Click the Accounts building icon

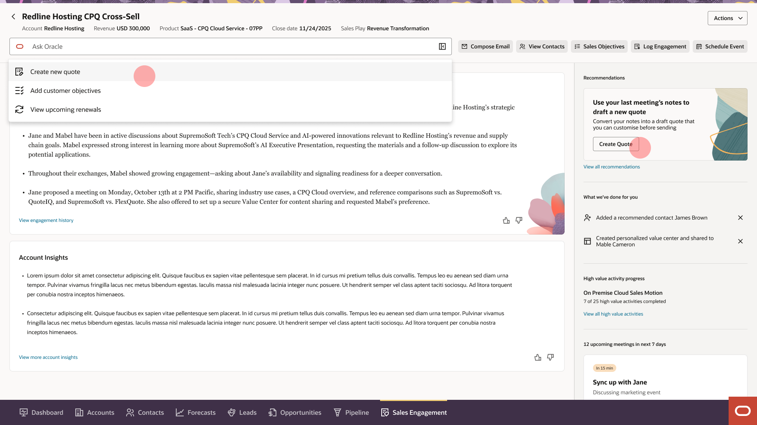pyautogui.click(x=79, y=412)
